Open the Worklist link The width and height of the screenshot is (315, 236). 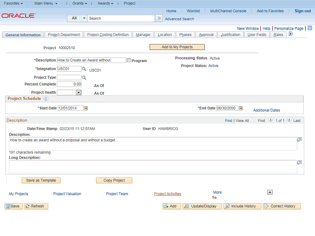193,11
